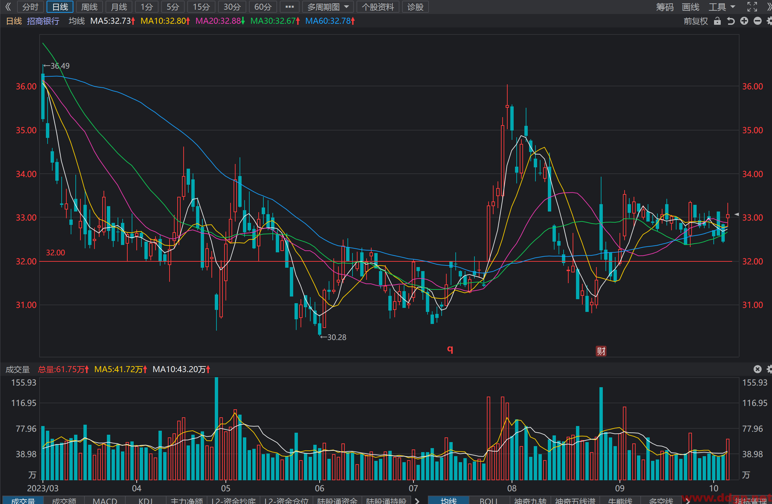Click 均线 indicator label
Screen dimensions: 772x504
click(x=77, y=21)
